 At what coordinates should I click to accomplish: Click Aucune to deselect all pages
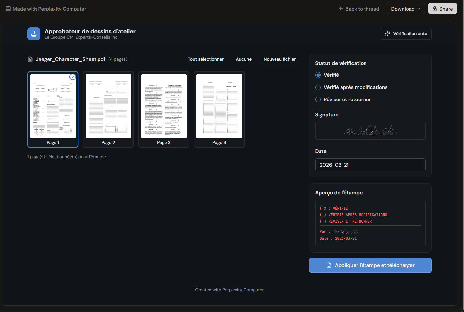(x=244, y=59)
